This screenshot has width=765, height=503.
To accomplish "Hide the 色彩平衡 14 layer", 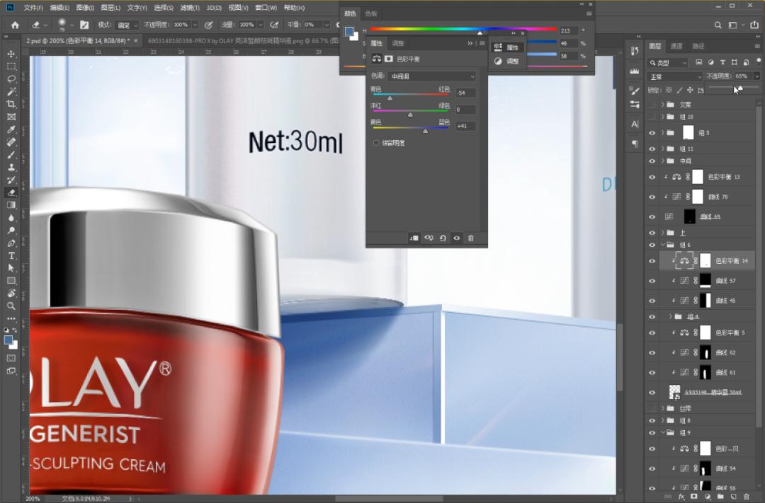I will (652, 261).
